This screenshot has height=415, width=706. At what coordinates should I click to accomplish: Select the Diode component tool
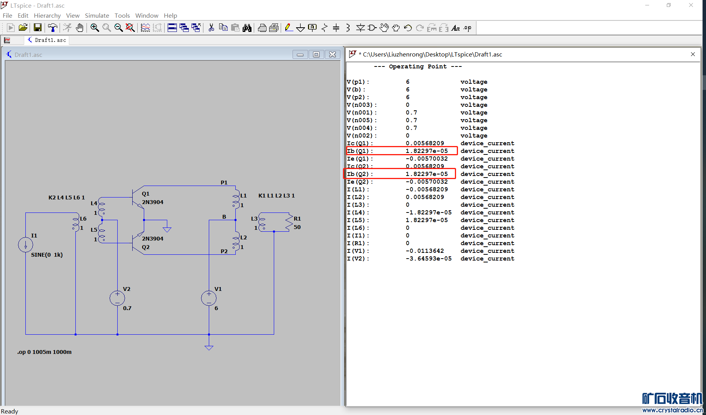[360, 28]
